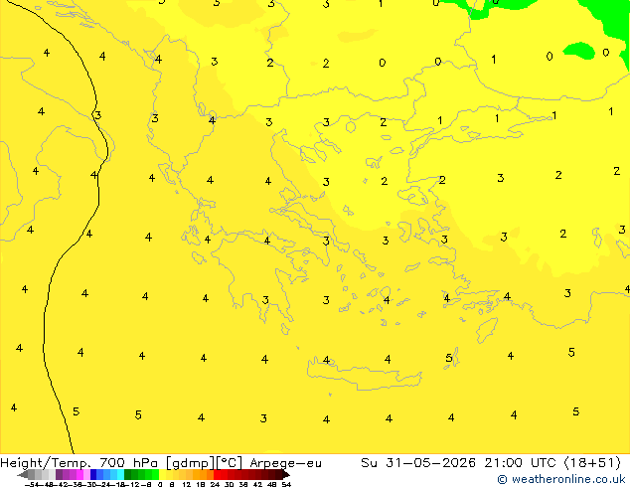
Task: Select the cyan legend swatch
Action: [x=120, y=475]
